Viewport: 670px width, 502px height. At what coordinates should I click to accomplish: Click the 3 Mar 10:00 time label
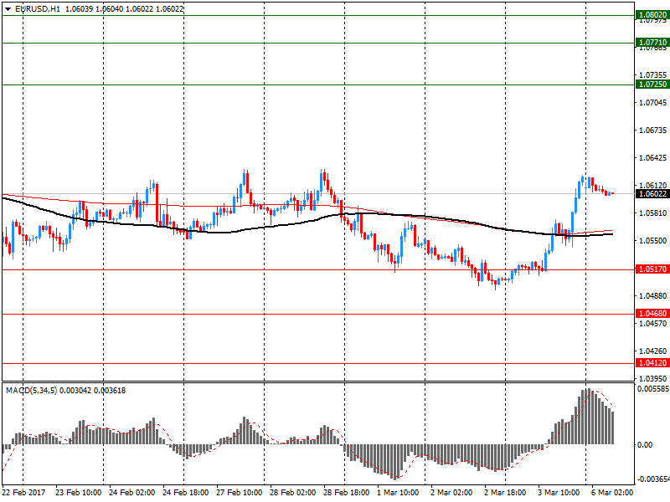click(x=559, y=493)
